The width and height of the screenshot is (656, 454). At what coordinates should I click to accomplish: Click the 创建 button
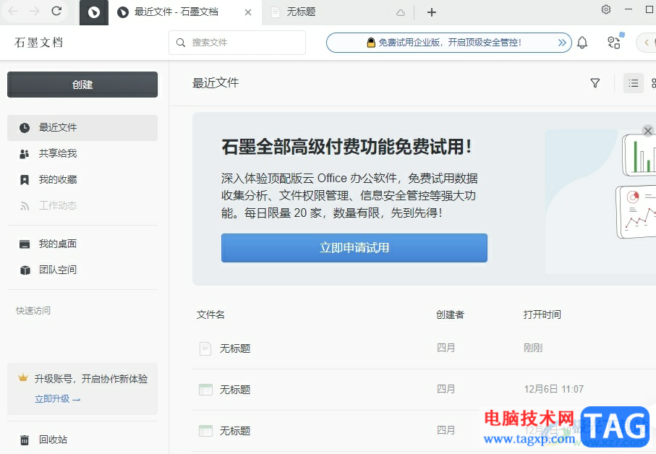[82, 85]
